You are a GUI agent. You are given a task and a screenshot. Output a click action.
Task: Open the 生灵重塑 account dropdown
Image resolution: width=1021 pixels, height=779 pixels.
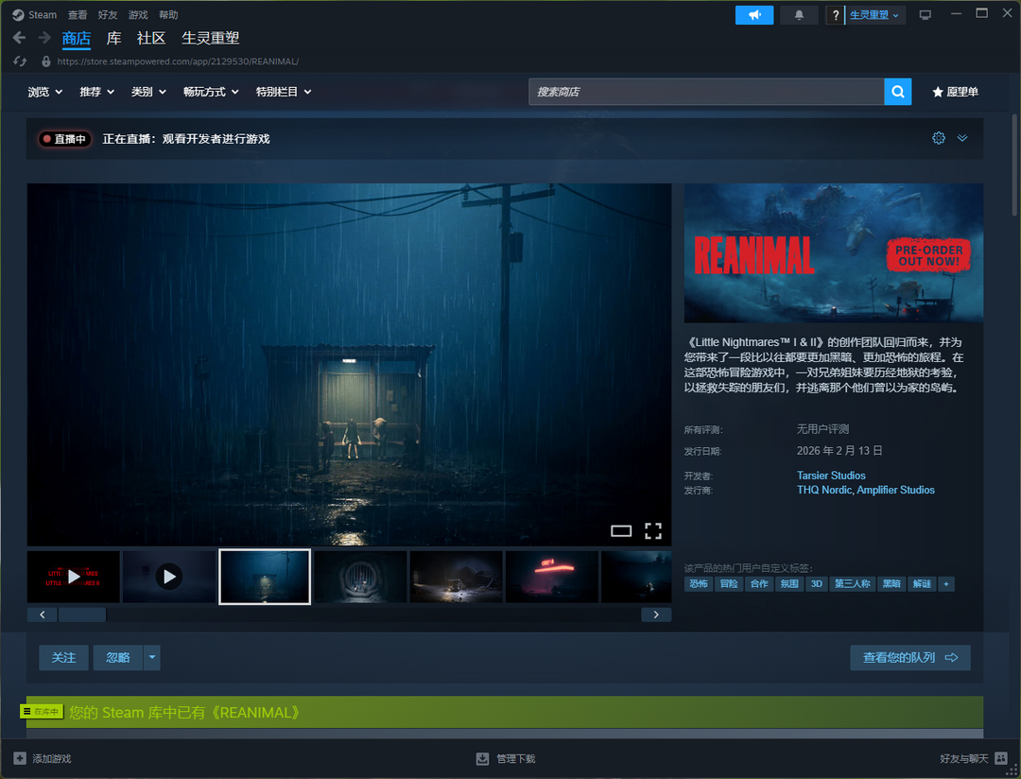tap(874, 15)
